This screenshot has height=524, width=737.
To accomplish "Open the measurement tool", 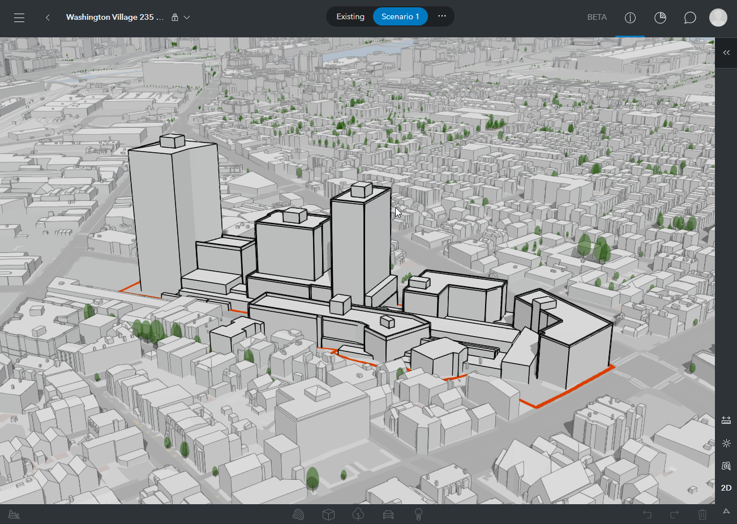I will (x=726, y=420).
